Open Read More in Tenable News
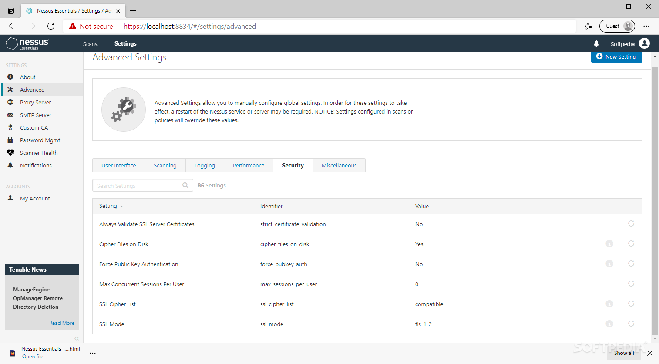This screenshot has height=364, width=659. click(62, 323)
